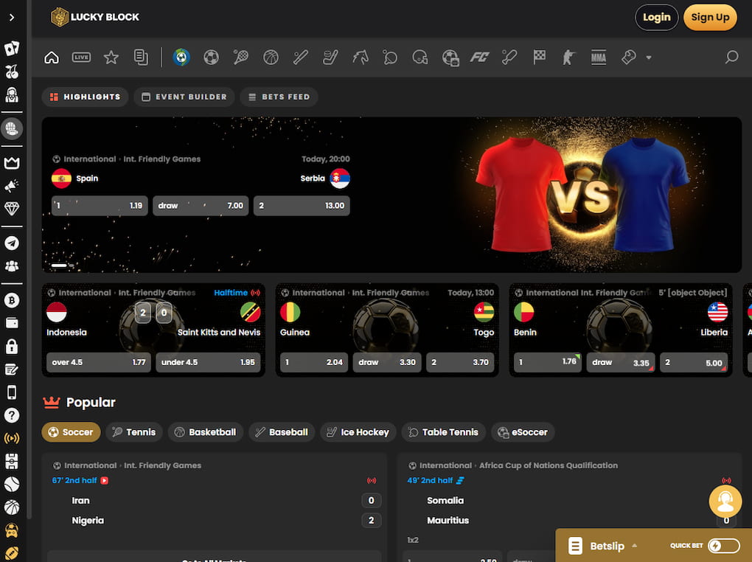Select the Soccer popular filter
Viewport: 752px width, 562px height.
[71, 432]
